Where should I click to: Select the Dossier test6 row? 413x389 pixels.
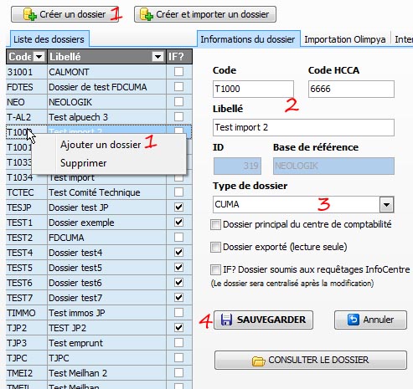[x=99, y=283]
